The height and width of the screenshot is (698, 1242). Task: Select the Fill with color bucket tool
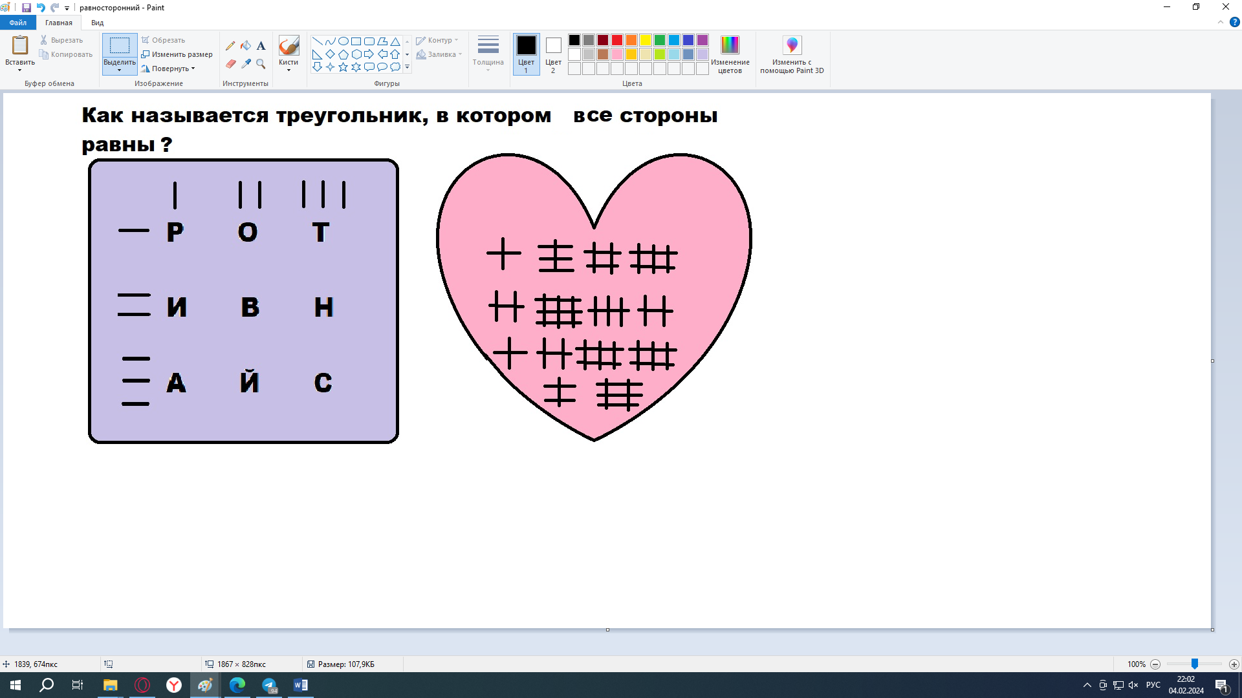pyautogui.click(x=246, y=46)
